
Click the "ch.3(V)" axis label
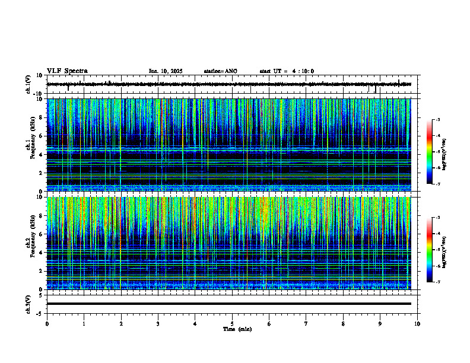(28, 305)
